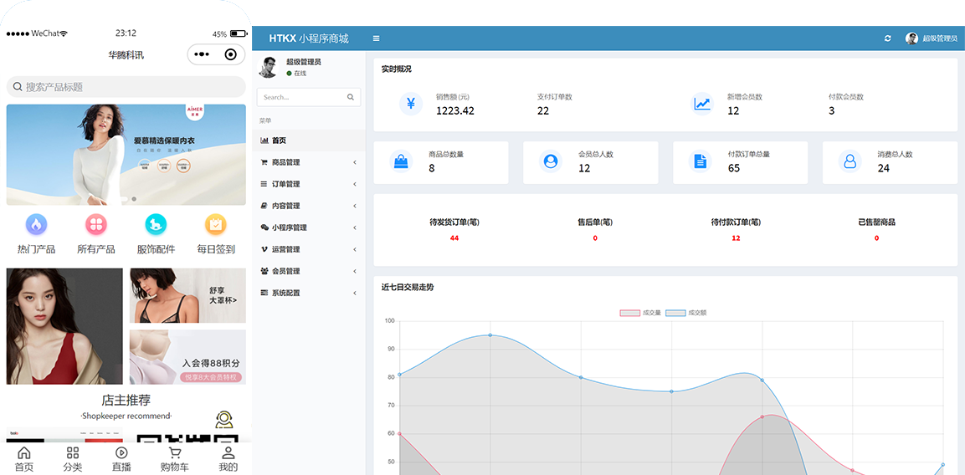Click the 搜索产品标题 search field
The width and height of the screenshot is (965, 475).
(x=126, y=87)
